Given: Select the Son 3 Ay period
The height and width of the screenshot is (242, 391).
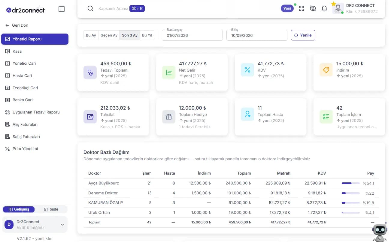Looking at the screenshot, I should click(x=130, y=35).
